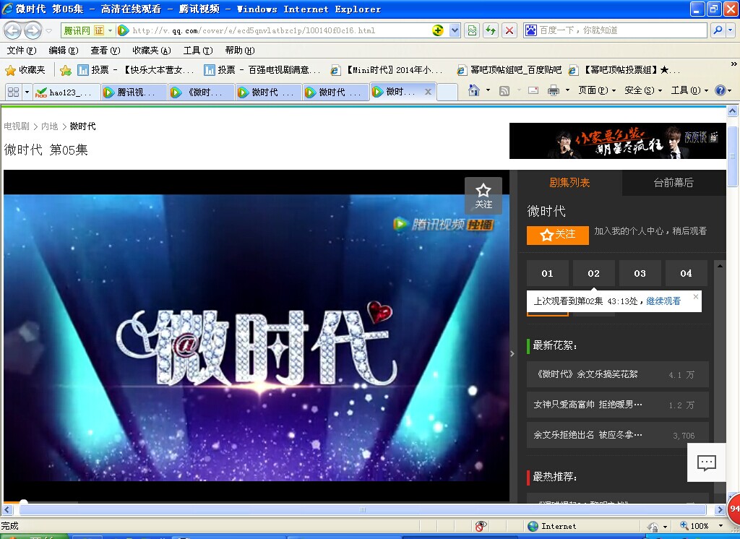The width and height of the screenshot is (740, 539).
Task: Open the 页面(P) dropdown menu
Action: pos(597,90)
